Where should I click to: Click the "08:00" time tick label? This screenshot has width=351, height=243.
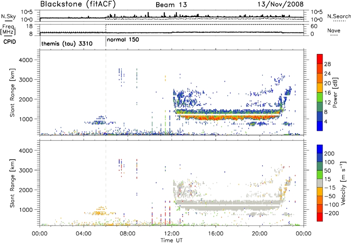[128, 234]
